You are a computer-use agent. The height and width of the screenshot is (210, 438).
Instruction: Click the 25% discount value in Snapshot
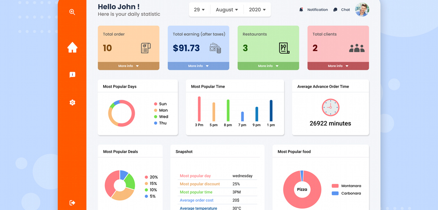(236, 184)
